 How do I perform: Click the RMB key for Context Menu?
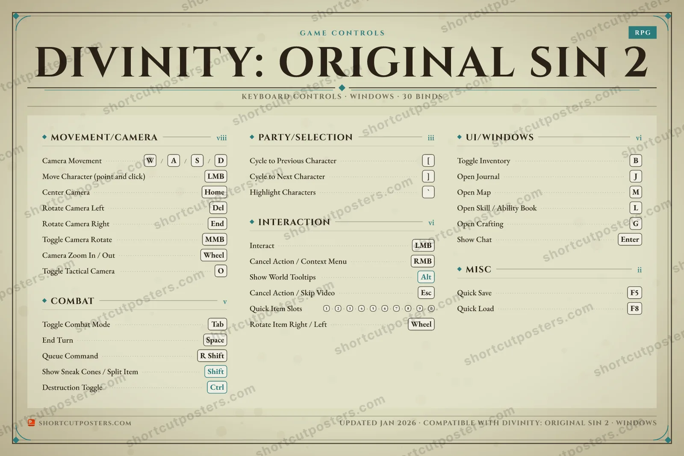click(423, 261)
